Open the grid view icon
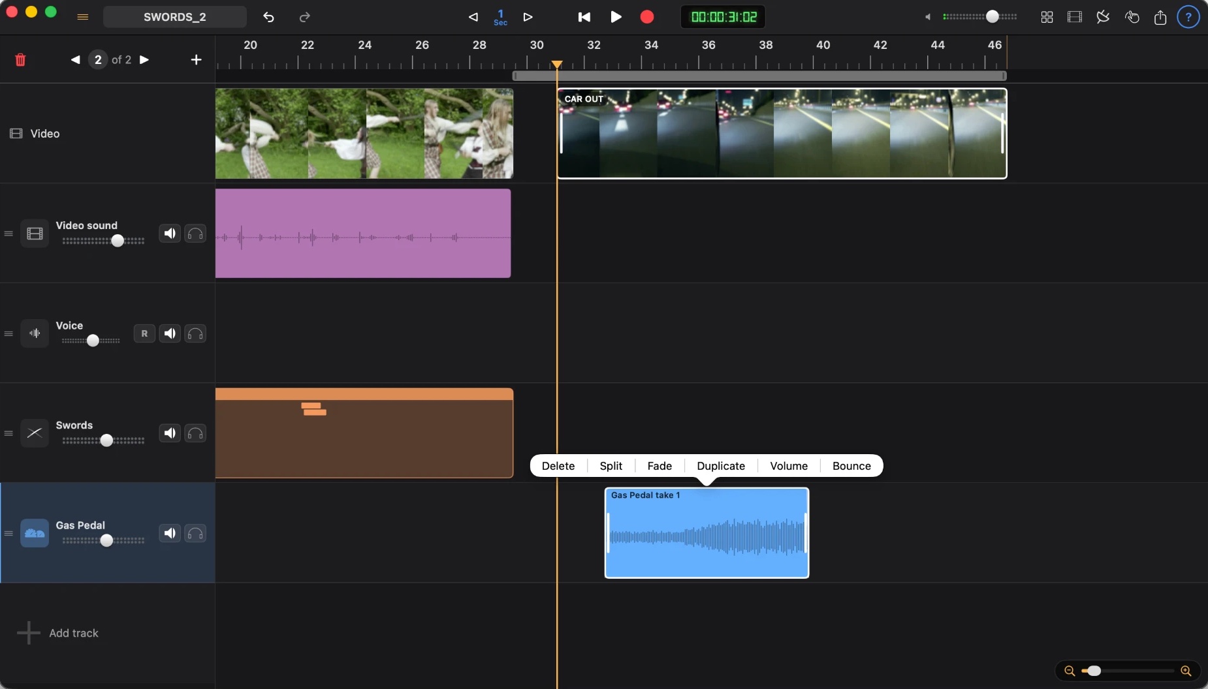1208x689 pixels. 1047,17
